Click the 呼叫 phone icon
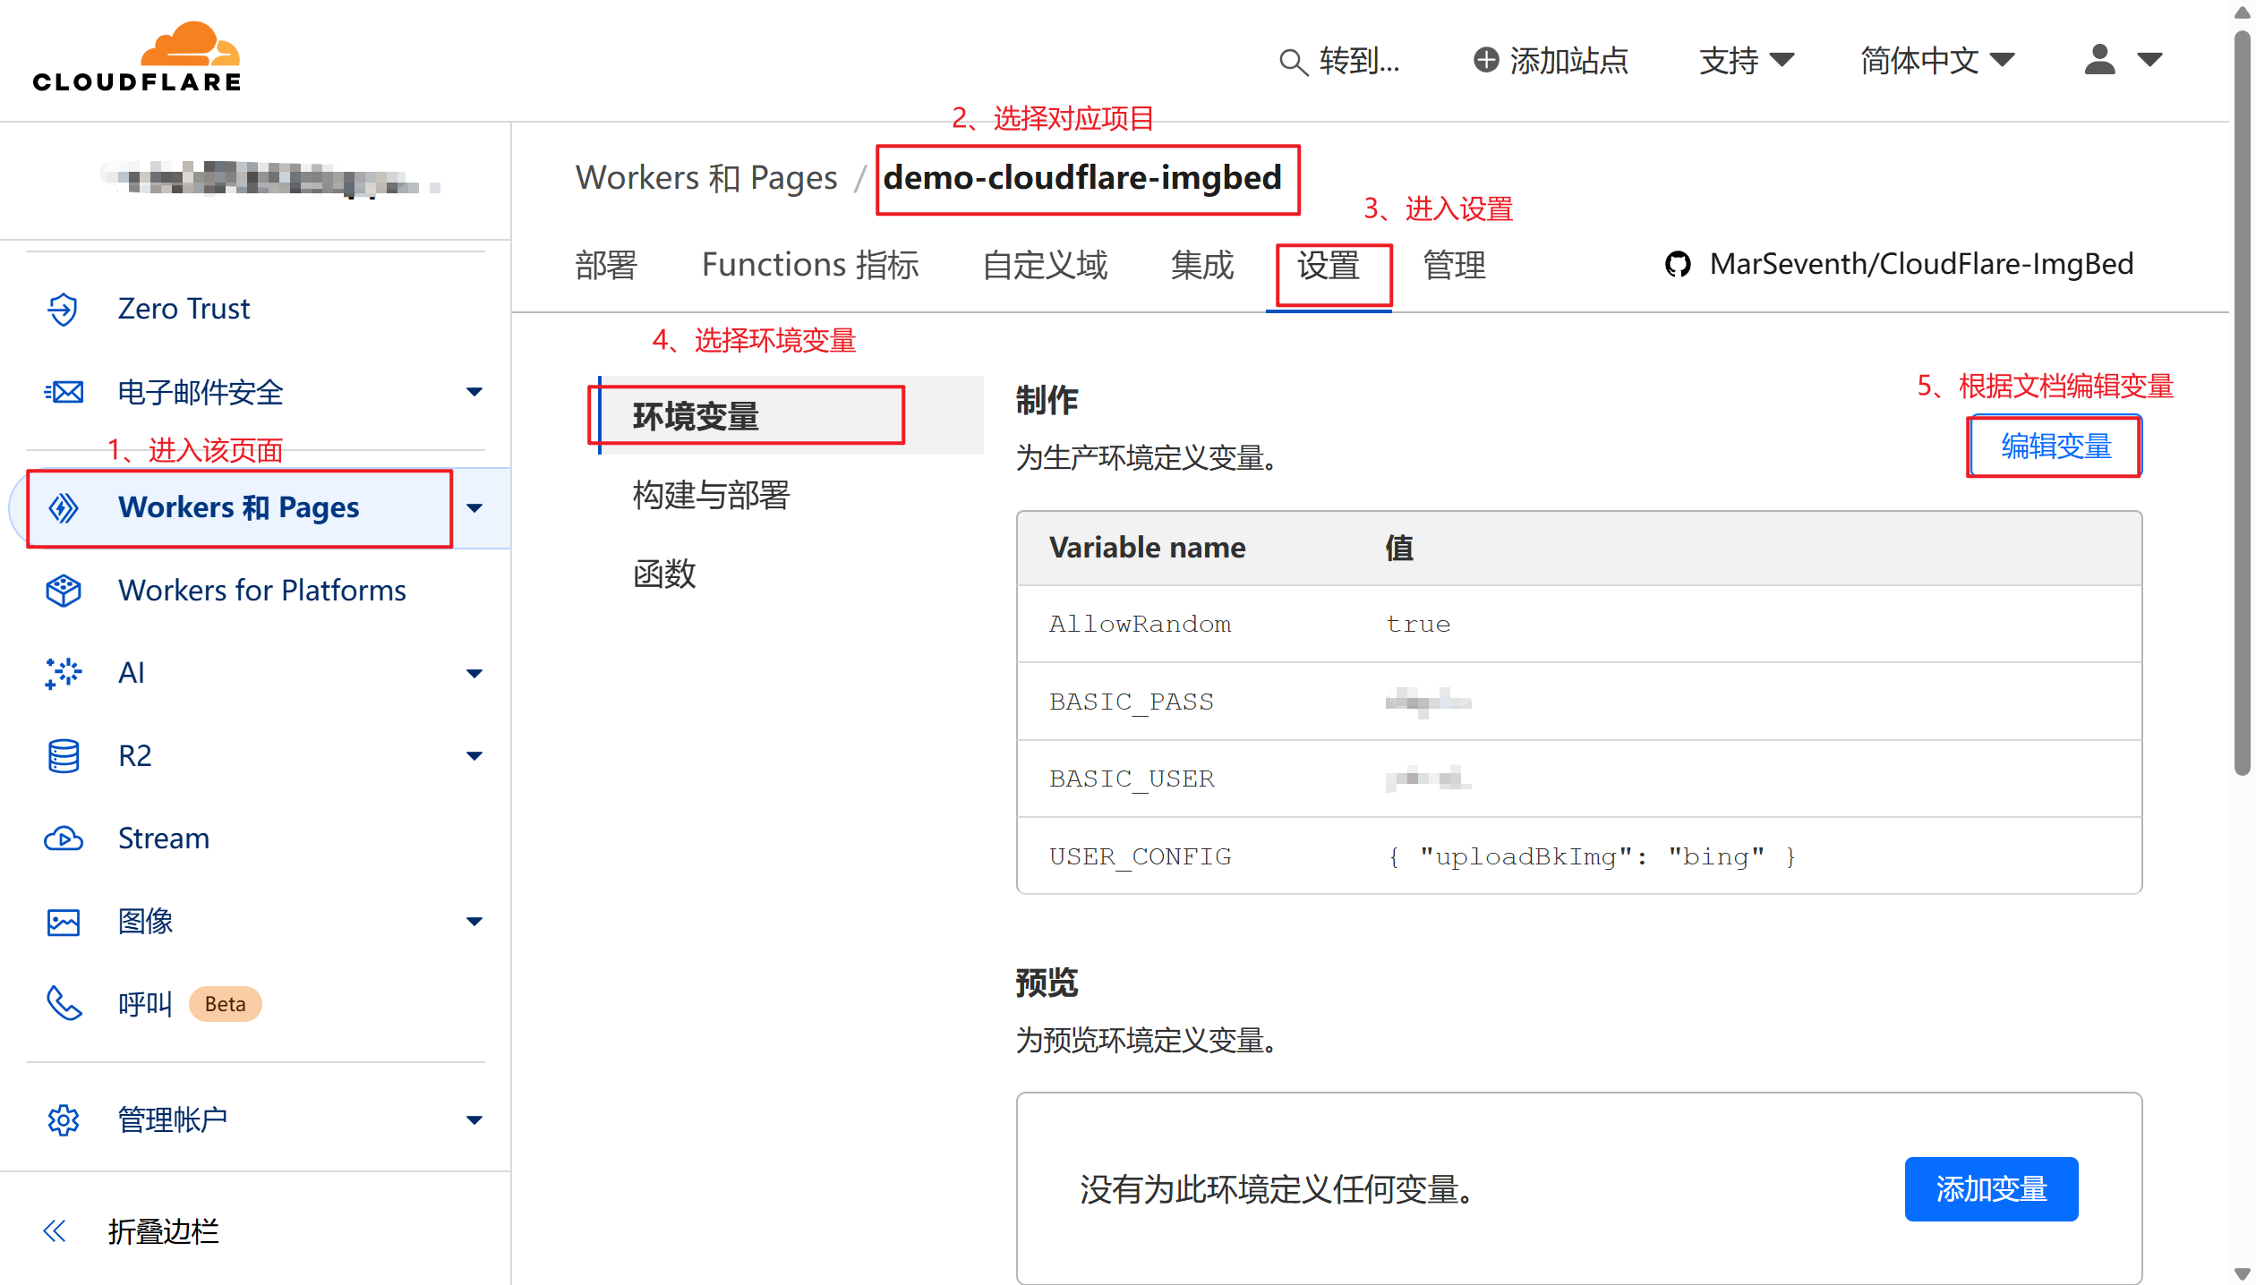The image size is (2256, 1285). coord(64,1004)
